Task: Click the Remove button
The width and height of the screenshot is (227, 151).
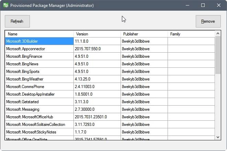Action: (x=208, y=21)
